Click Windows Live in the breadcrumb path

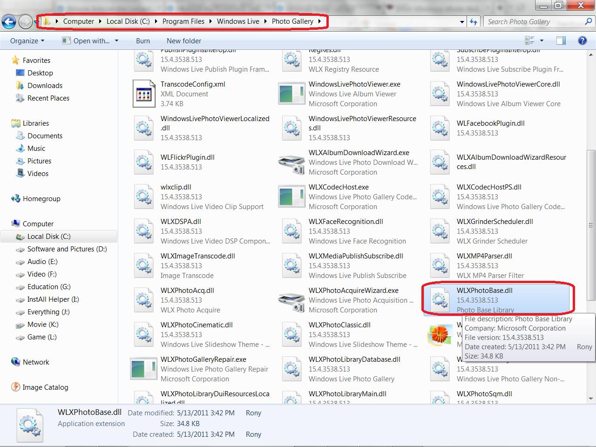tap(238, 21)
